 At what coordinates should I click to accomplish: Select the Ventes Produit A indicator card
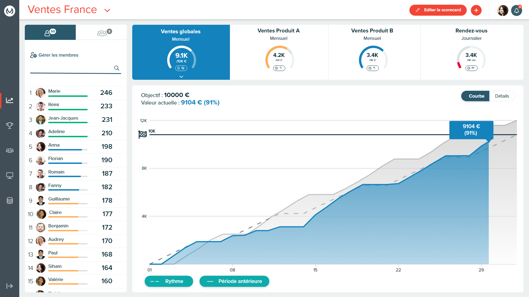pos(279,52)
